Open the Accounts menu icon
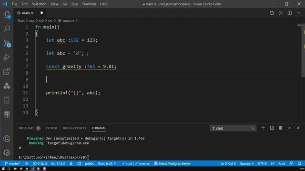The height and width of the screenshot is (171, 305). (7, 139)
